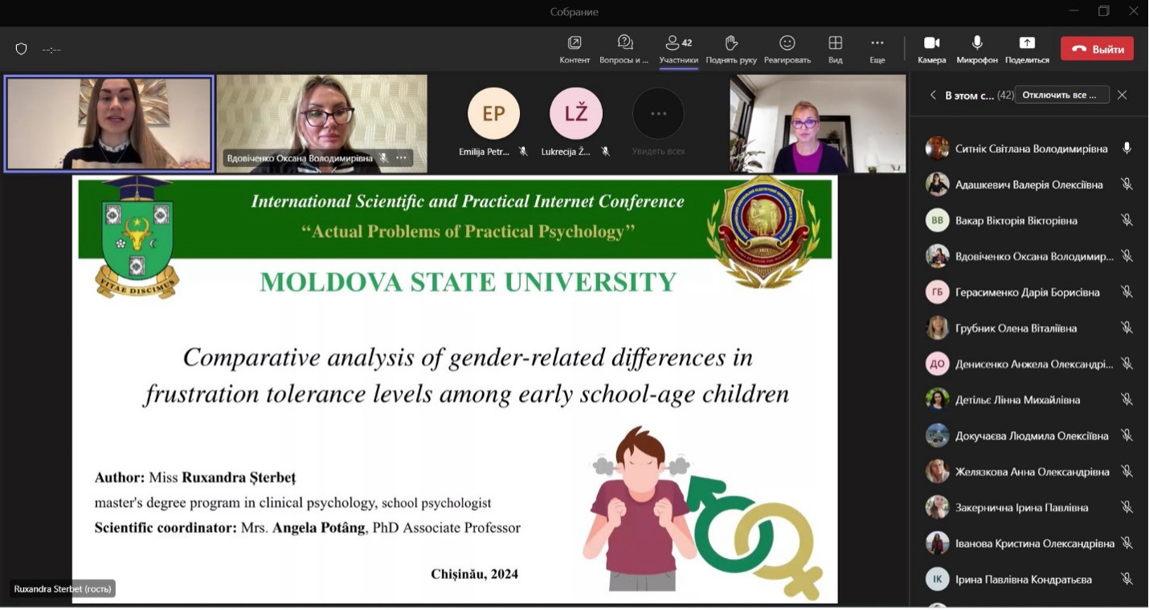
Task: Click the MOLDOVA STATE UNIVERSITY slide heading
Action: pyautogui.click(x=468, y=282)
